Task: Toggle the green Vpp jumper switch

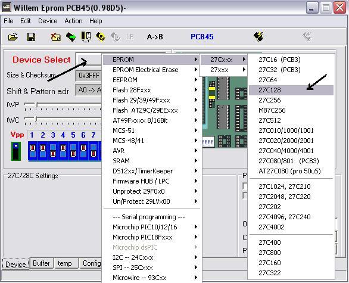Action: coord(16,151)
